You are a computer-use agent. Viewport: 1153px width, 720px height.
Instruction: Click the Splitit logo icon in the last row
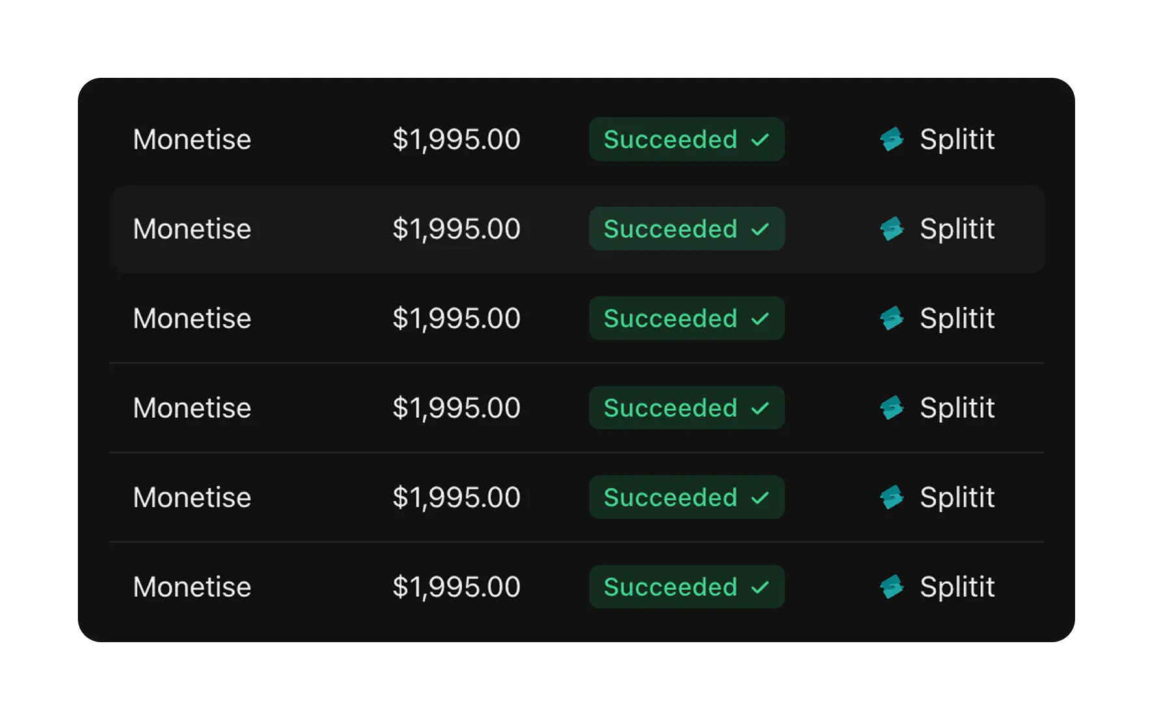click(892, 587)
